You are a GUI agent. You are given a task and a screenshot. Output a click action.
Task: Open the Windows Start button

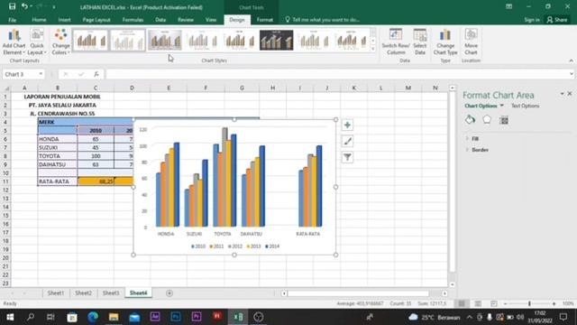pyautogui.click(x=10, y=317)
